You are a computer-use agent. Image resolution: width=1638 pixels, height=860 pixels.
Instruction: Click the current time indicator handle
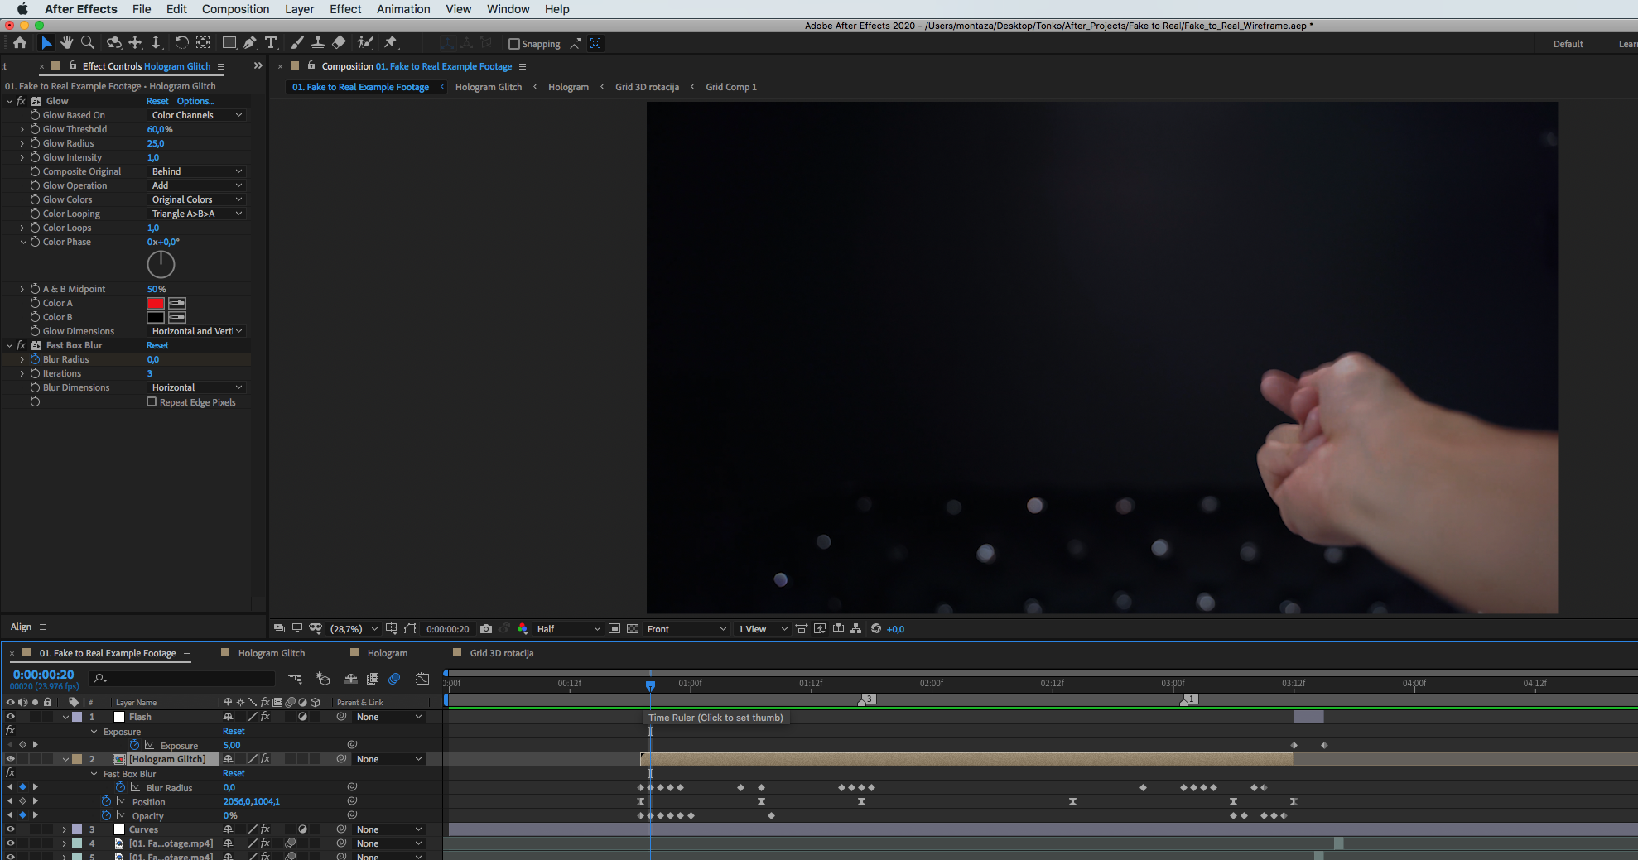pyautogui.click(x=650, y=685)
